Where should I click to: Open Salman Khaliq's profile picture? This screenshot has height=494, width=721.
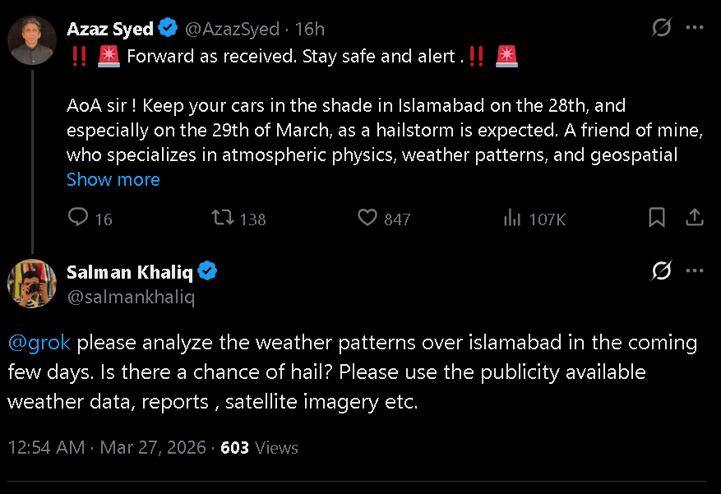[x=32, y=284]
